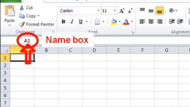Select row 1 header

5,57
